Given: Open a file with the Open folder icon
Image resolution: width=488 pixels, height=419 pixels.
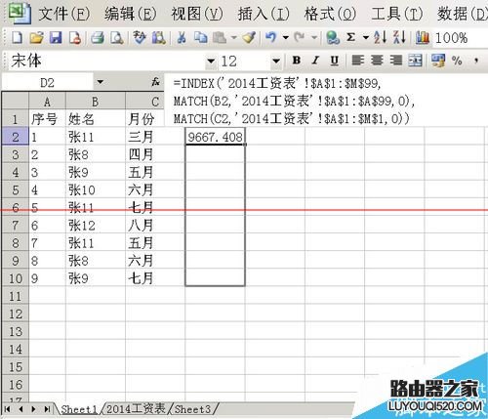Looking at the screenshot, I should tap(36, 38).
